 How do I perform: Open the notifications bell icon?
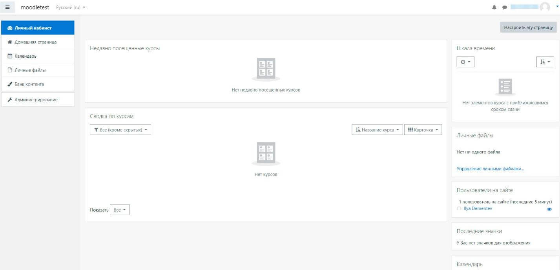(x=494, y=7)
